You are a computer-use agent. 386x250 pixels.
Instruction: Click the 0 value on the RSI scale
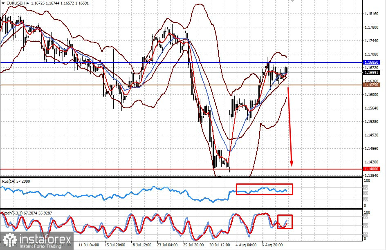tap(365, 206)
